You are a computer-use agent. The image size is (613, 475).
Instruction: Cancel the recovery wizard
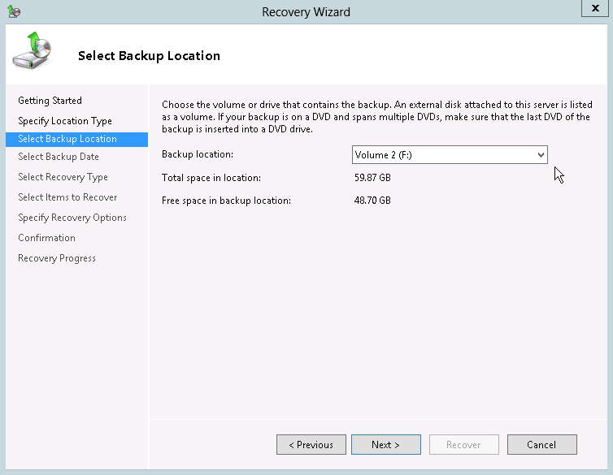coord(541,444)
